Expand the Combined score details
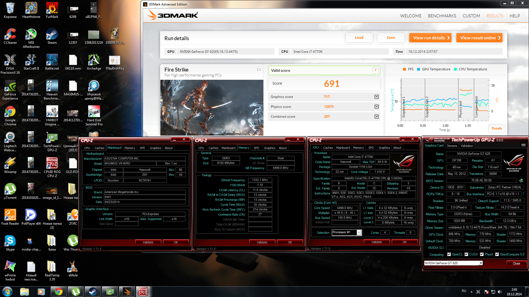 coord(377,117)
